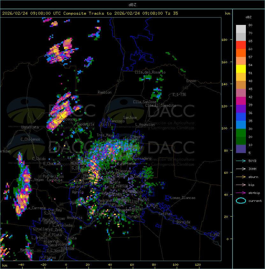Image resolution: width=265 pixels, height=269 pixels.
Task: Click the magenta eb+bip arrow in legend
Action: [x=241, y=193]
